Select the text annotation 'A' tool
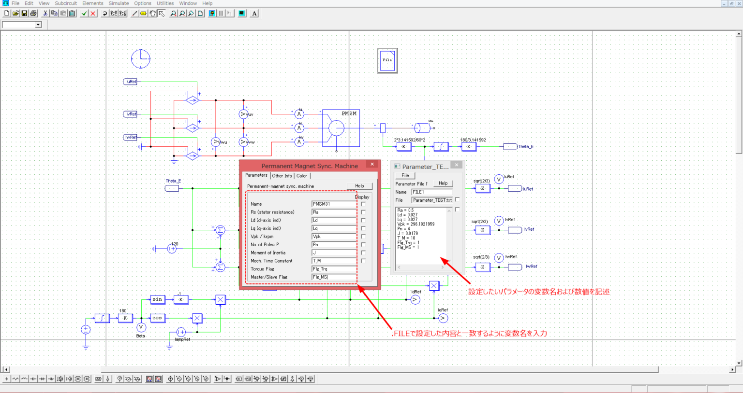Screen dimensions: 743x393 [x=254, y=14]
